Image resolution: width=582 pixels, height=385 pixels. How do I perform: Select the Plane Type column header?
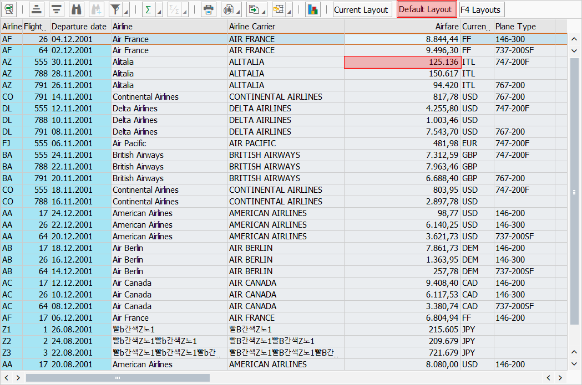[524, 27]
